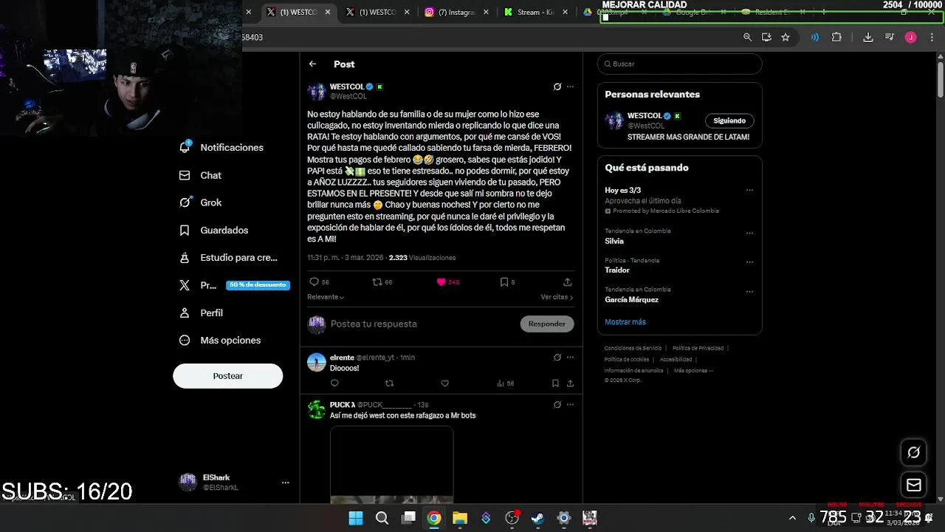
Task: Click the Premium X icon in sidebar
Action: 185,285
